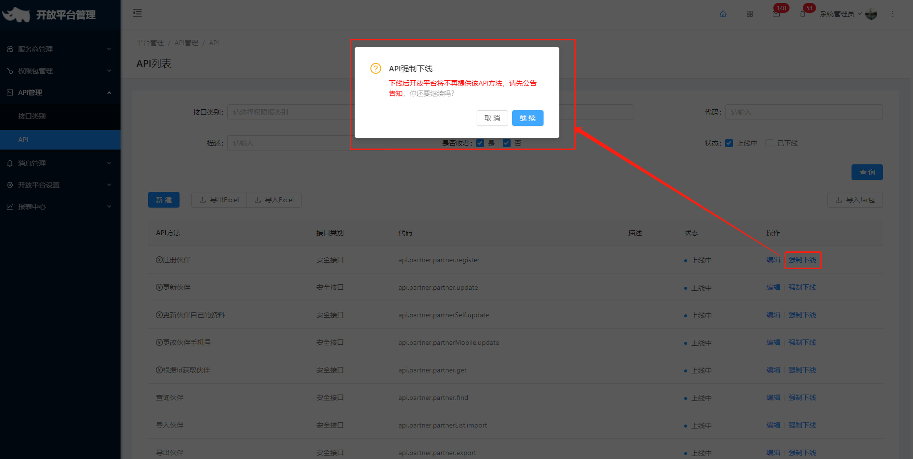
Task: Click the 消息管理 bell icon in sidebar
Action: (10, 163)
